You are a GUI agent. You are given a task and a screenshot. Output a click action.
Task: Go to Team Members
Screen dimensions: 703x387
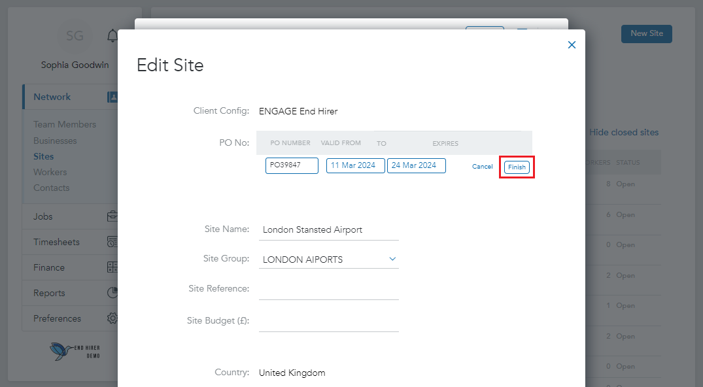coord(65,125)
